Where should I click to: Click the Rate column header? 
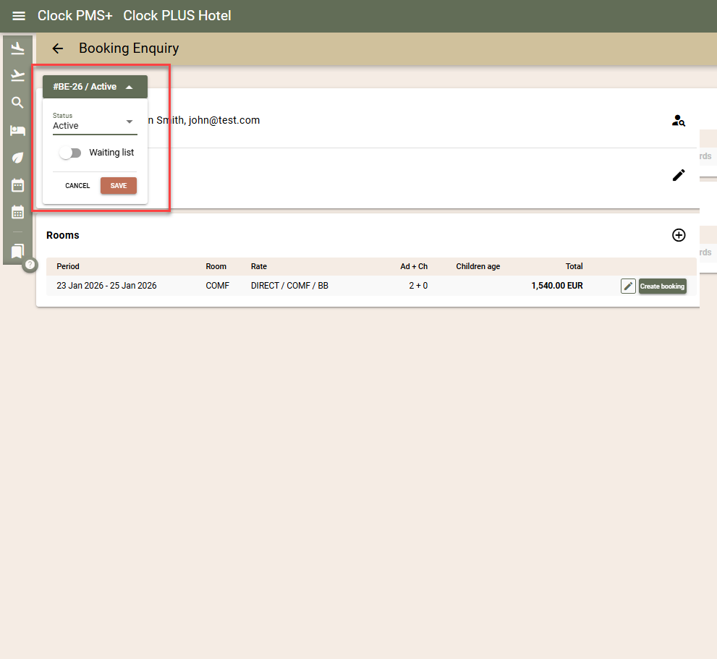259,267
